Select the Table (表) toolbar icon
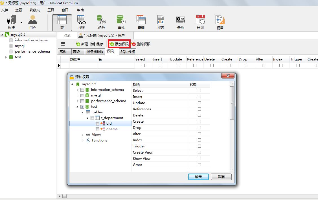Screen dimensions: 318x200 62,23
